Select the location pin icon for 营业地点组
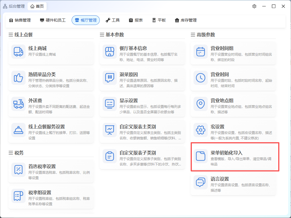The image size is (291, 218). (x=201, y=104)
